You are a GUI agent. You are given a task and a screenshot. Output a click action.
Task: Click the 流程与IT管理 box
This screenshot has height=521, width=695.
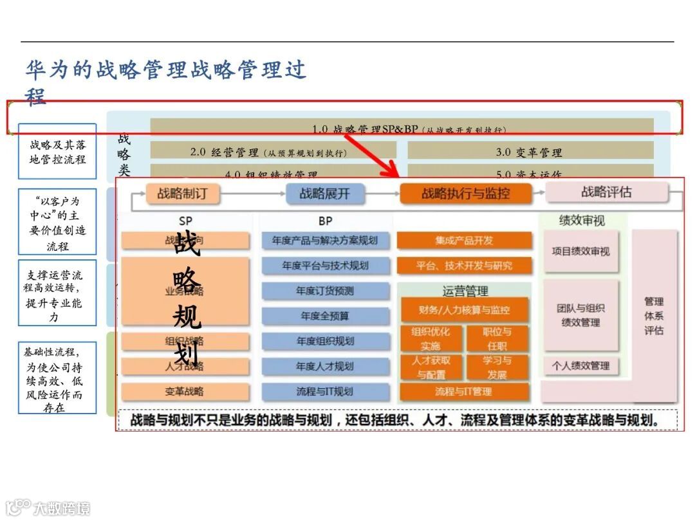click(x=464, y=392)
